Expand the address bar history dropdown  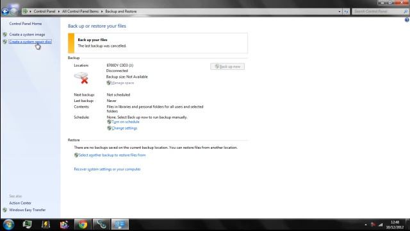pyautogui.click(x=340, y=12)
